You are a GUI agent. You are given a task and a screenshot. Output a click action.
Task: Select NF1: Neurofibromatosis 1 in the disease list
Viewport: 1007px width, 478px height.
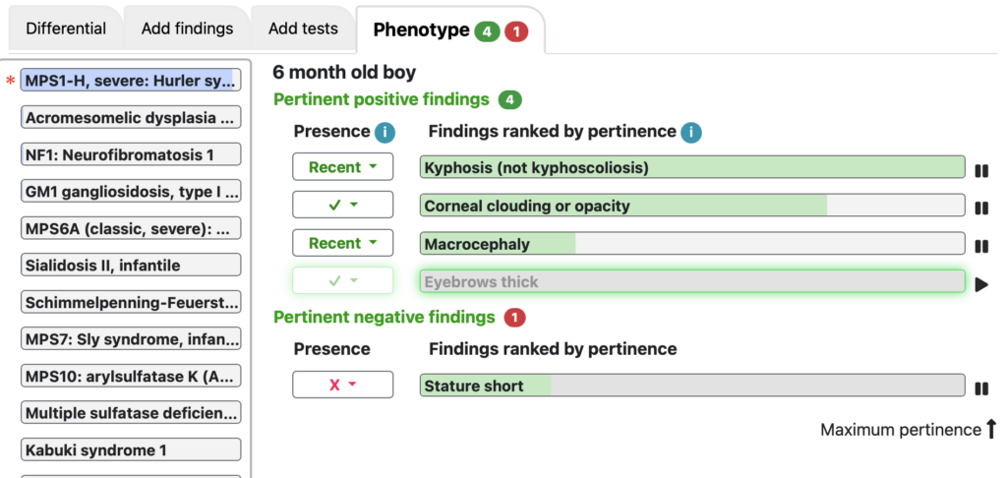131,154
